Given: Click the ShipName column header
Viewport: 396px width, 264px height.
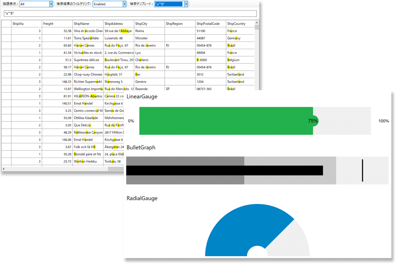Looking at the screenshot, I should point(88,24).
